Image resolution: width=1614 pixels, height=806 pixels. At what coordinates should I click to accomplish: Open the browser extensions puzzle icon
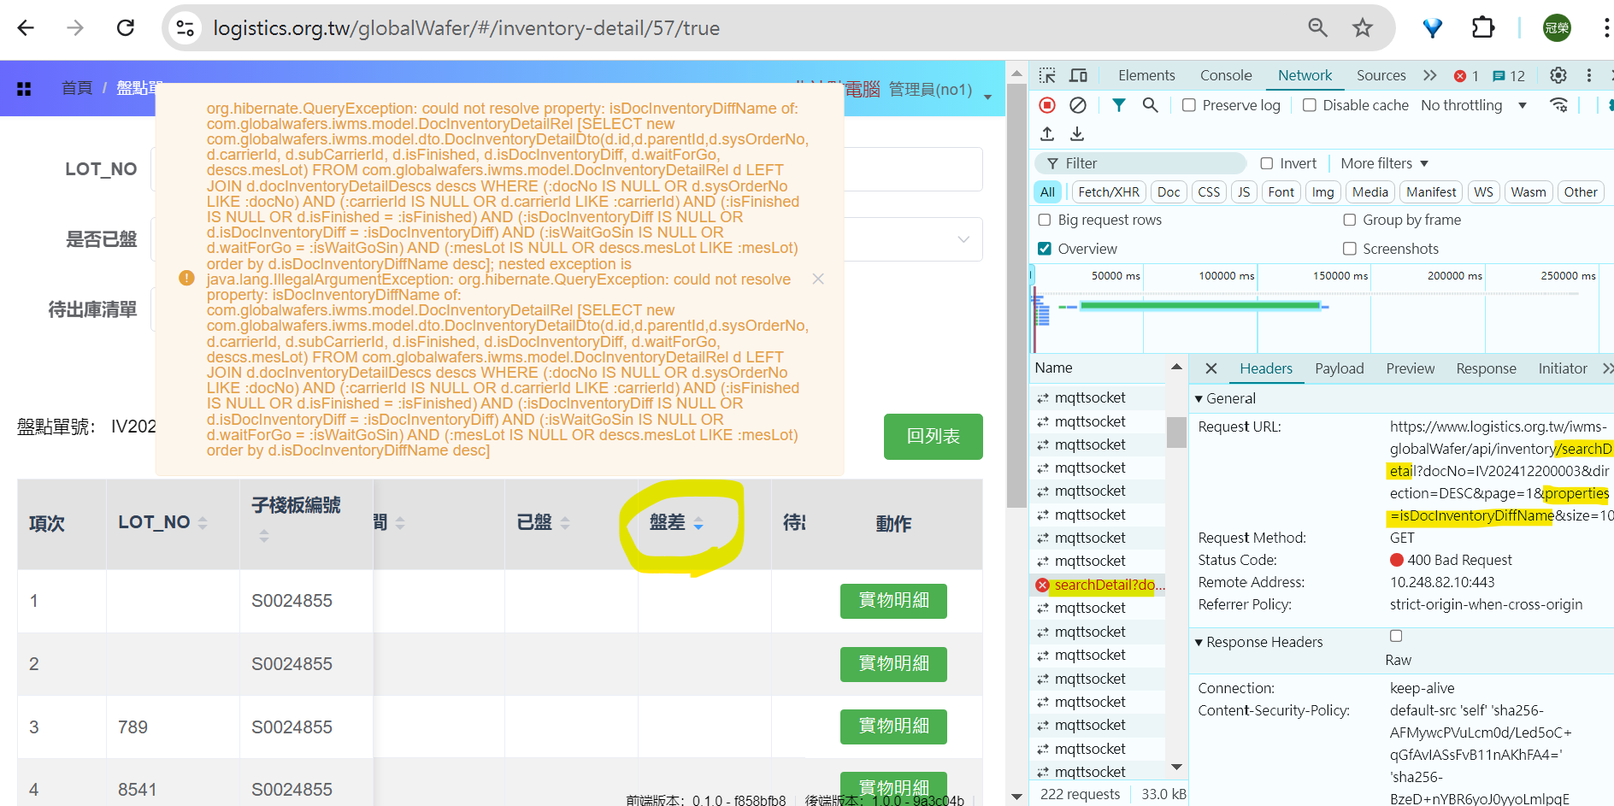pyautogui.click(x=1483, y=28)
